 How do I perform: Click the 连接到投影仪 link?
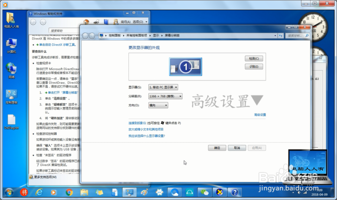click(x=137, y=123)
